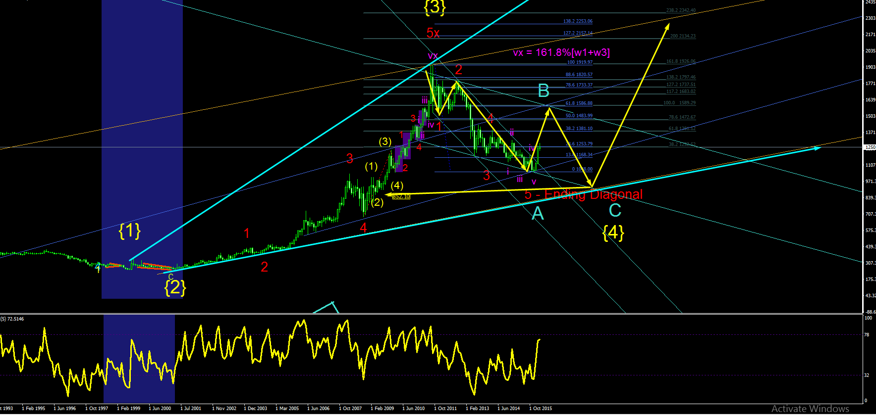This screenshot has height=415, width=876.
Task: Click '1 Jun 2010' on the time axis
Action: point(414,409)
